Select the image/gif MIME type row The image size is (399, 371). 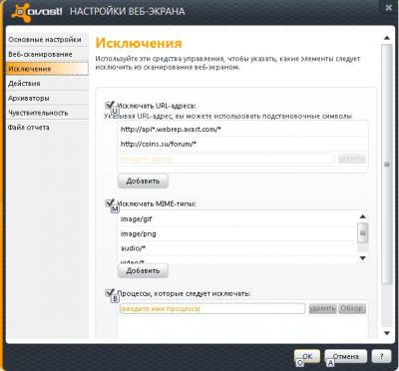click(x=237, y=219)
